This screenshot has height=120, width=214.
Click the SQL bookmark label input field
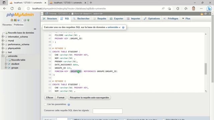[x=108, y=111]
